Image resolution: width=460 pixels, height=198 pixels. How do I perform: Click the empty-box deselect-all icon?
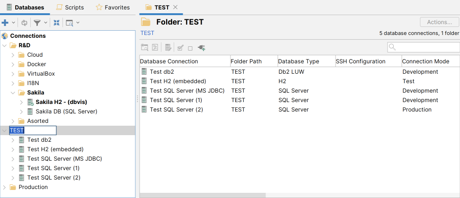click(x=190, y=48)
